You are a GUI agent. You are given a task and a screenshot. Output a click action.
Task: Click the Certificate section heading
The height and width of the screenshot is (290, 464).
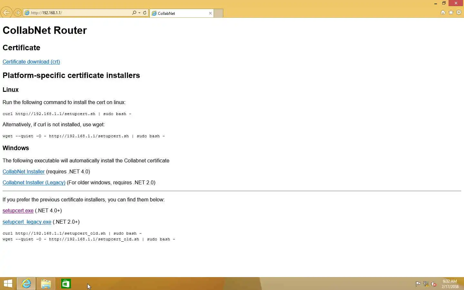[21, 48]
